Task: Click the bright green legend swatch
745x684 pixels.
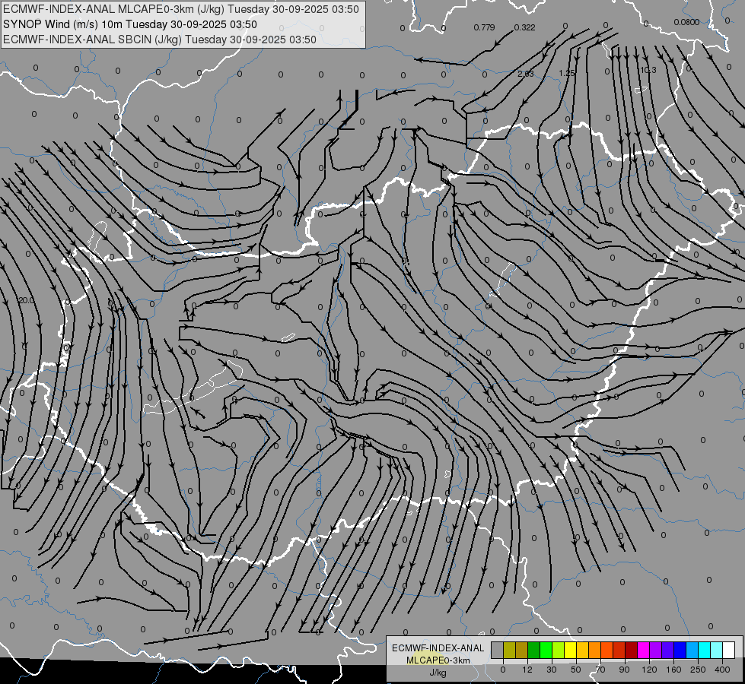Action: [546, 650]
